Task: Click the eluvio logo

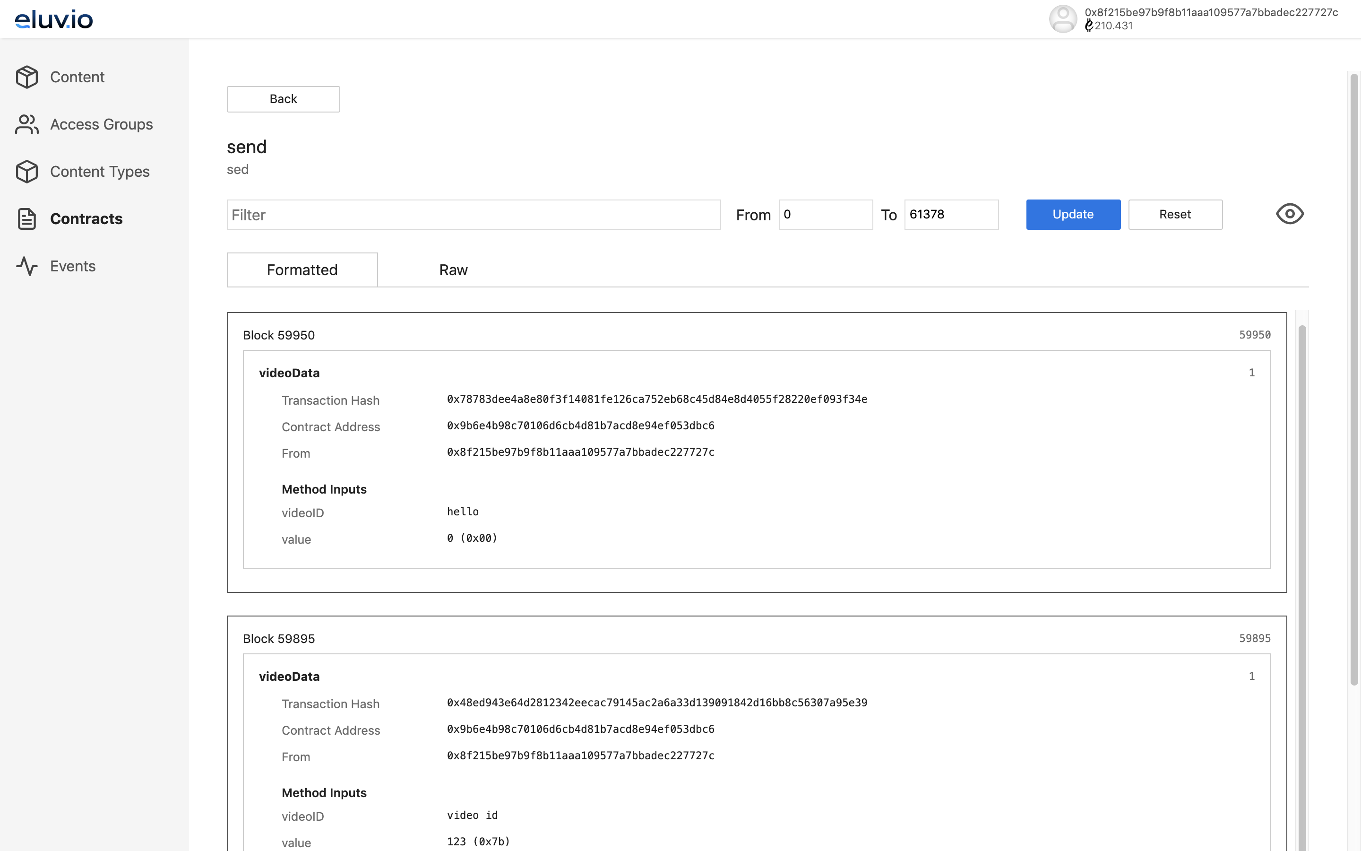Action: (54, 19)
